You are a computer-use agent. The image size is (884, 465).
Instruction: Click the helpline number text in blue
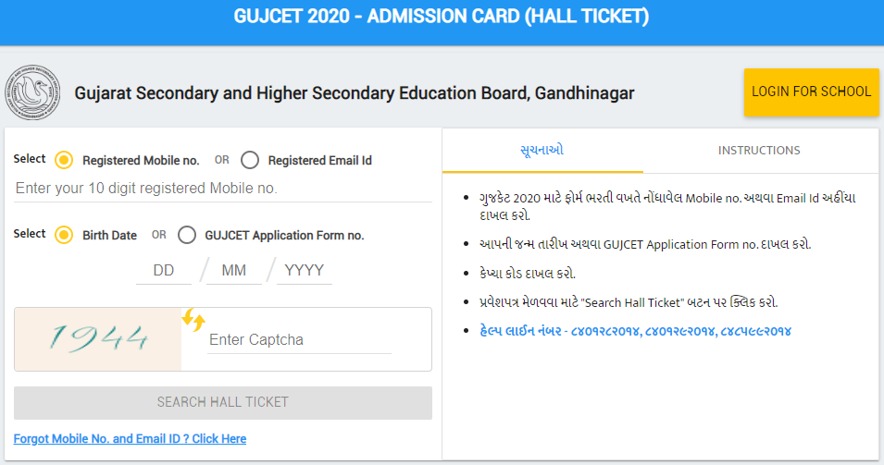click(x=634, y=331)
